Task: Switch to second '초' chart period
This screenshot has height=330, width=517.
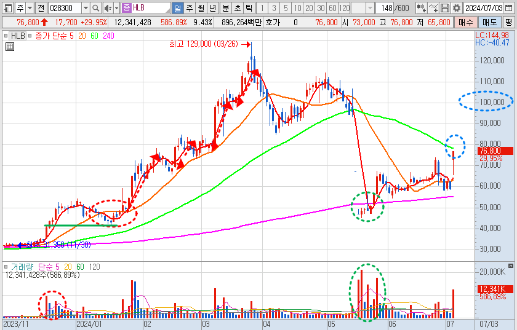Action: click(x=238, y=8)
